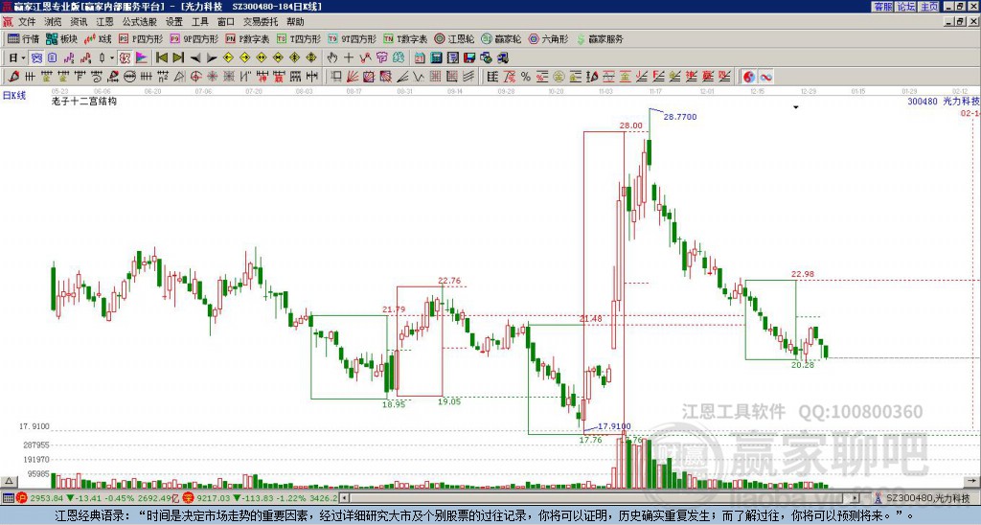Screen dimensions: 981x525
Task: Open the 公式选股 menu
Action: coord(140,22)
